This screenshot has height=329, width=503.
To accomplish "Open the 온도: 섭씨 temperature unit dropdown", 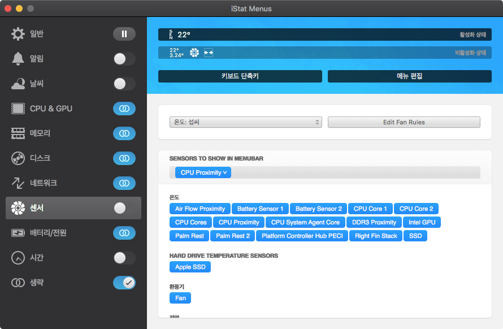I will (246, 122).
